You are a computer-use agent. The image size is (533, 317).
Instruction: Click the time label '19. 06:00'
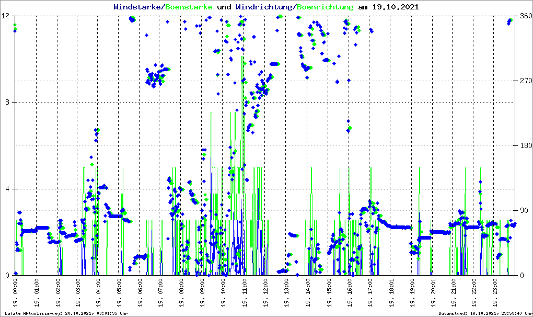140,293
